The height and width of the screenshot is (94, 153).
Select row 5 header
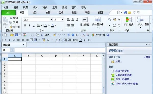click(x=5, y=74)
